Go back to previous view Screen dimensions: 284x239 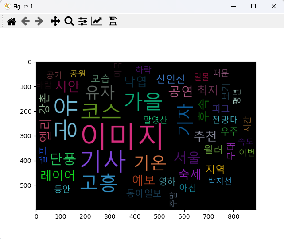coord(25,21)
